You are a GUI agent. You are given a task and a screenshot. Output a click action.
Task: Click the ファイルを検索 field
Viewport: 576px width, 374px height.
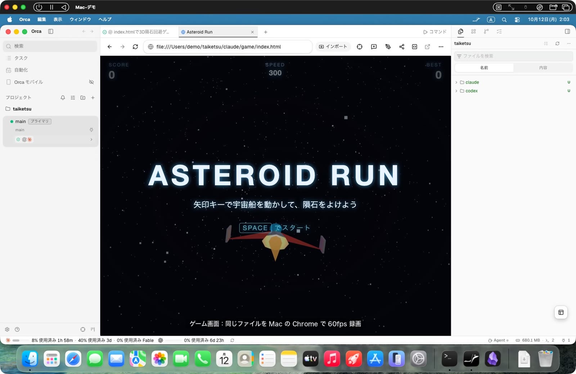coord(514,56)
